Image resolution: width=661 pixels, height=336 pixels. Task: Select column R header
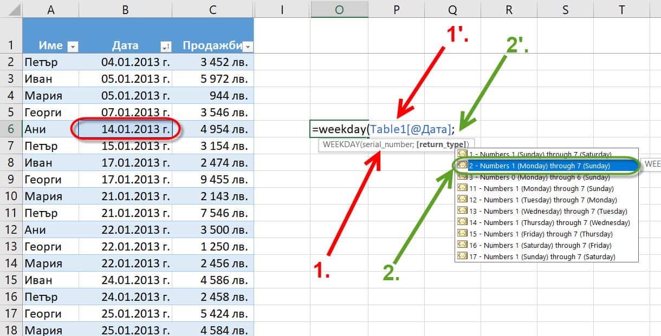[x=509, y=9]
